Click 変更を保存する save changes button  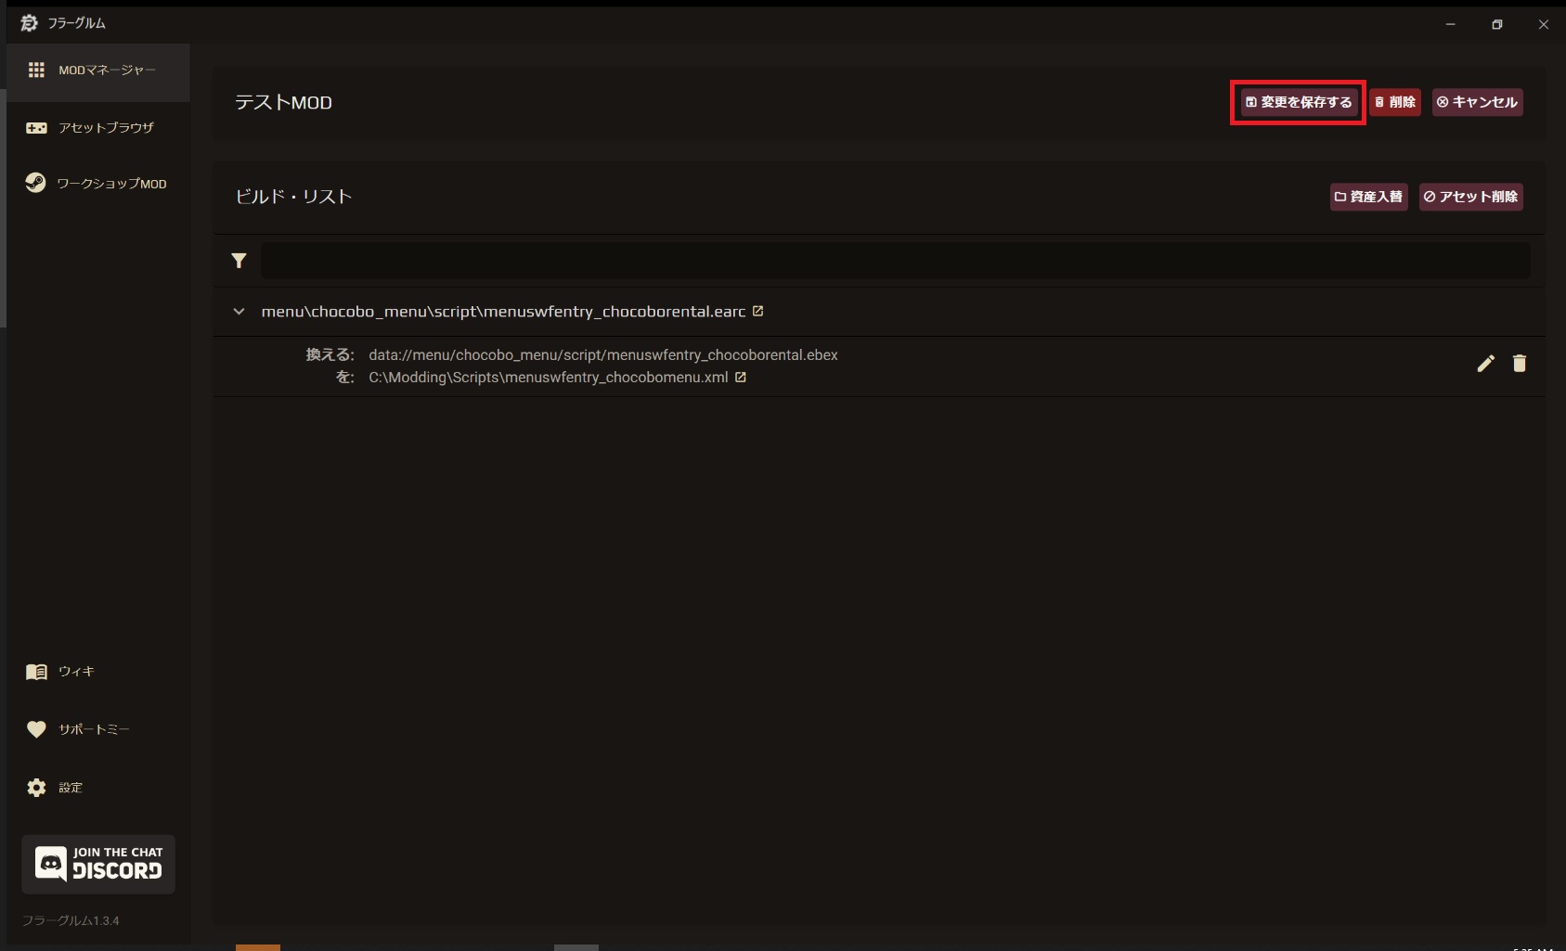pyautogui.click(x=1299, y=102)
